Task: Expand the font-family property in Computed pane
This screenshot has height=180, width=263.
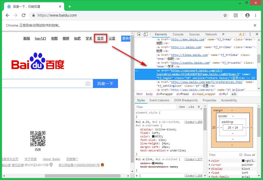Action: pyautogui.click(x=210, y=177)
